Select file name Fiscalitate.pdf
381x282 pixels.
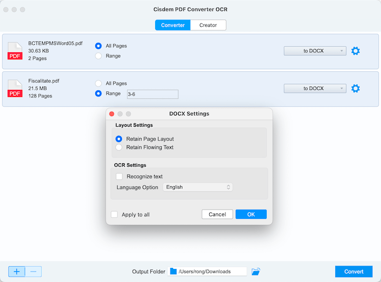tap(44, 81)
